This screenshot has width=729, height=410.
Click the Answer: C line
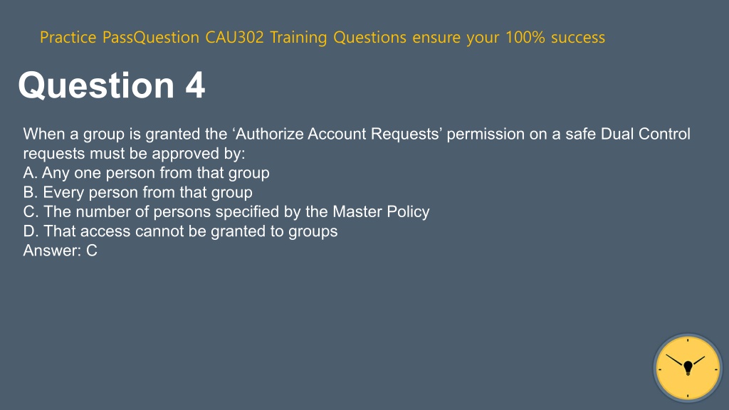pos(61,251)
